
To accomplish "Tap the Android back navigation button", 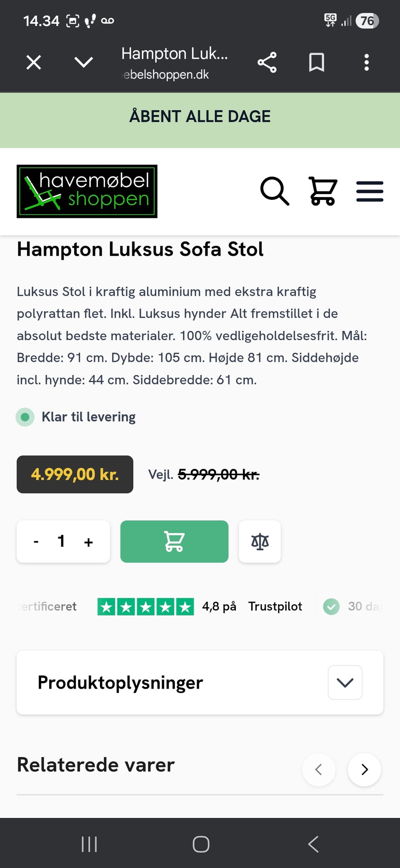I will coord(313,844).
